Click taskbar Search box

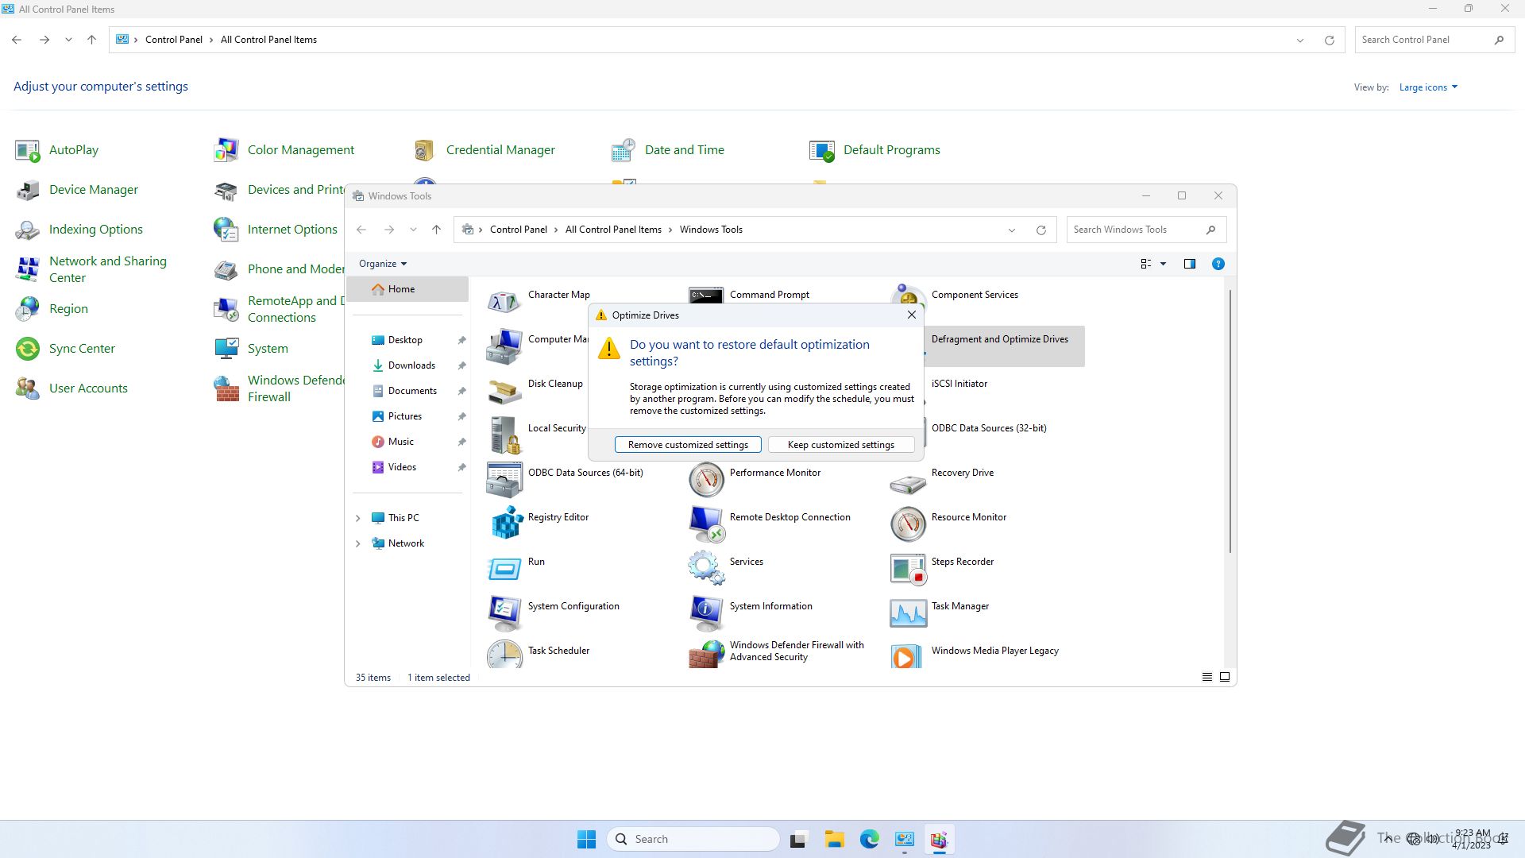pyautogui.click(x=693, y=839)
